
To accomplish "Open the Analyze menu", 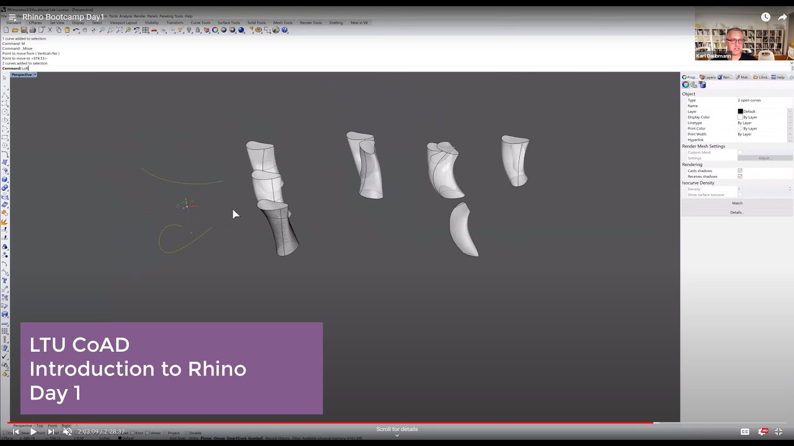I will [x=126, y=16].
